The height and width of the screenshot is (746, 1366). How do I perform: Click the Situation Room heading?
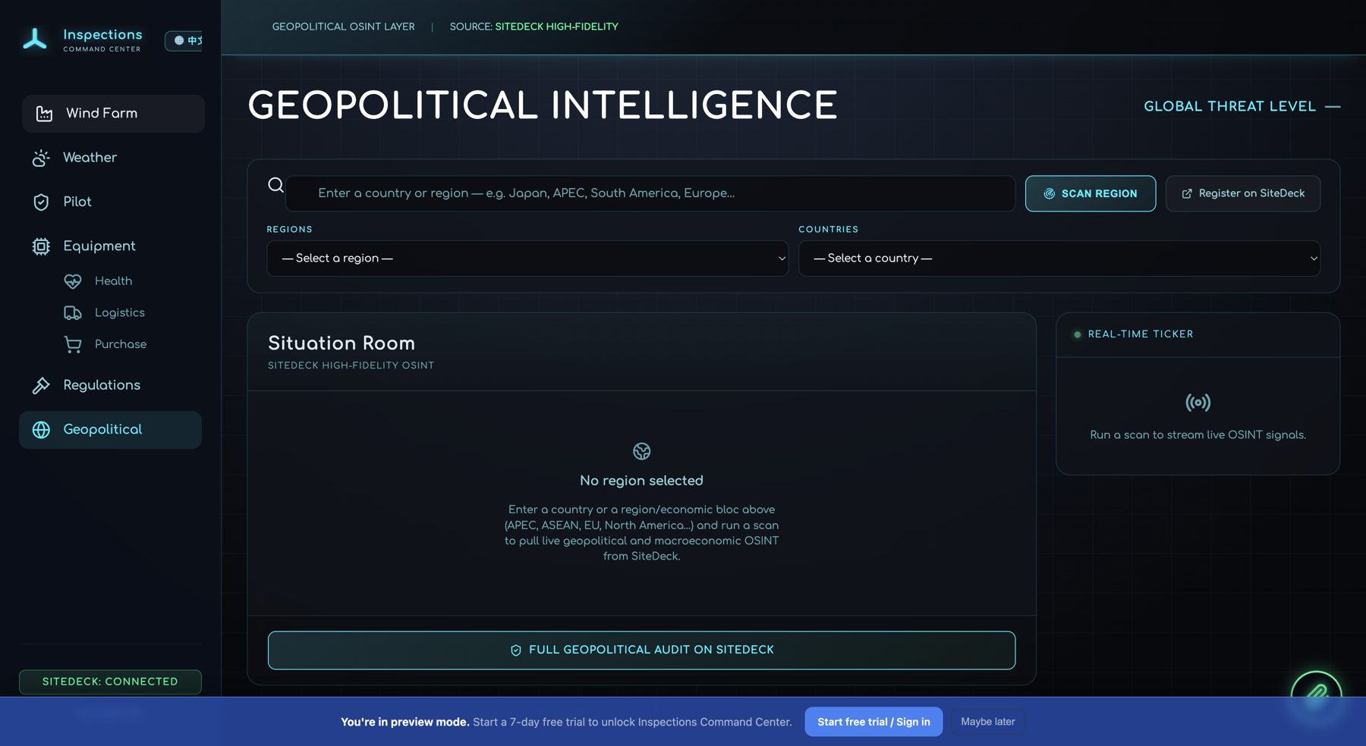[x=341, y=343]
